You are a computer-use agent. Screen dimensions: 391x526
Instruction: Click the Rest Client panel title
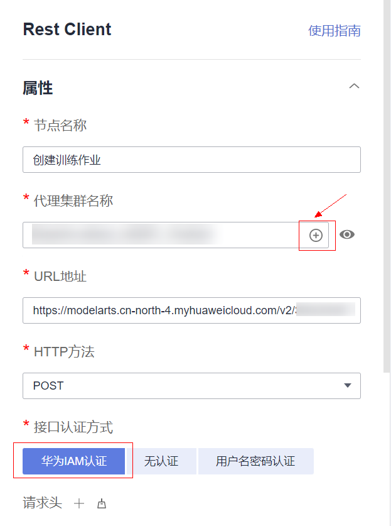click(x=67, y=29)
